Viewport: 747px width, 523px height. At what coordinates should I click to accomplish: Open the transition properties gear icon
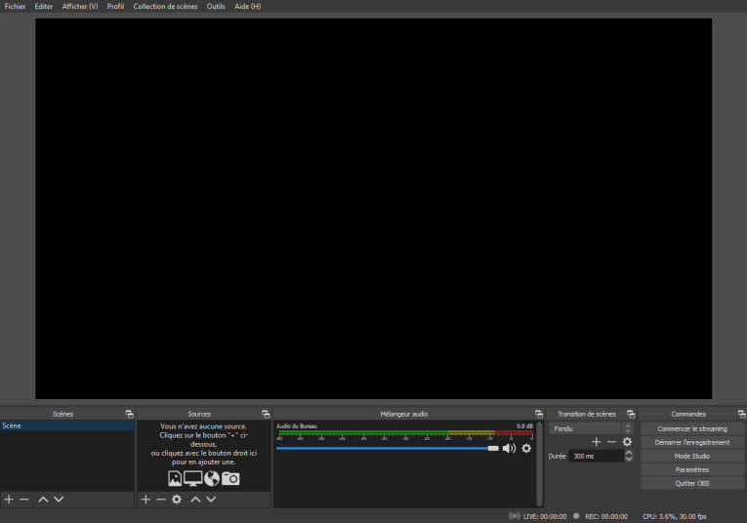(x=628, y=442)
